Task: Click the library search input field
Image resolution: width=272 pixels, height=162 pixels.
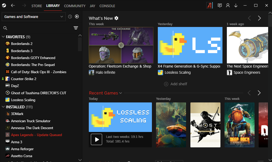Action: click(40, 28)
